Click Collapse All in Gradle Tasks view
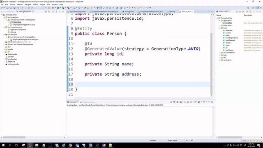Screen dimensions: 263x148 (x=240, y=12)
